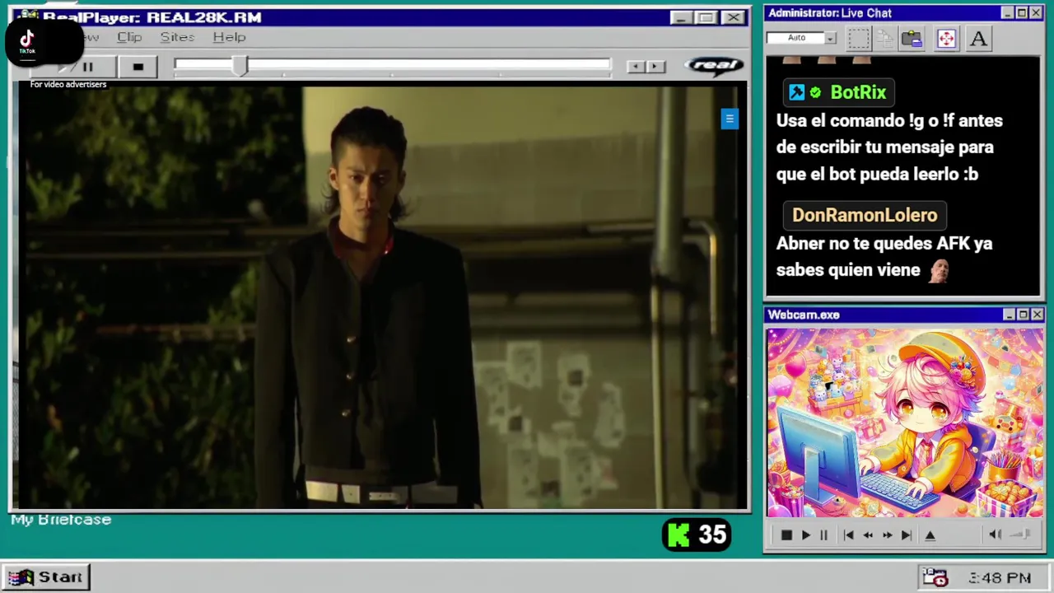Click the briefcase folder icon in Live Chat
The height and width of the screenshot is (593, 1054).
912,38
